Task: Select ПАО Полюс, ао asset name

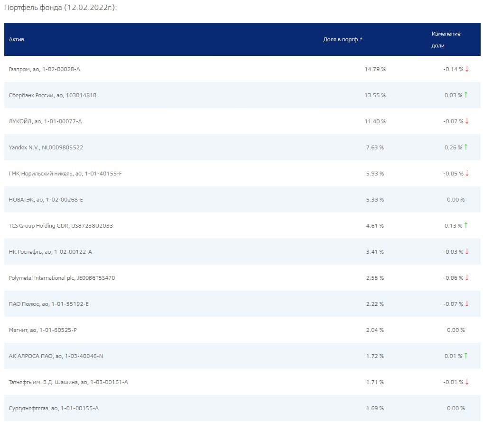Action: click(x=49, y=304)
